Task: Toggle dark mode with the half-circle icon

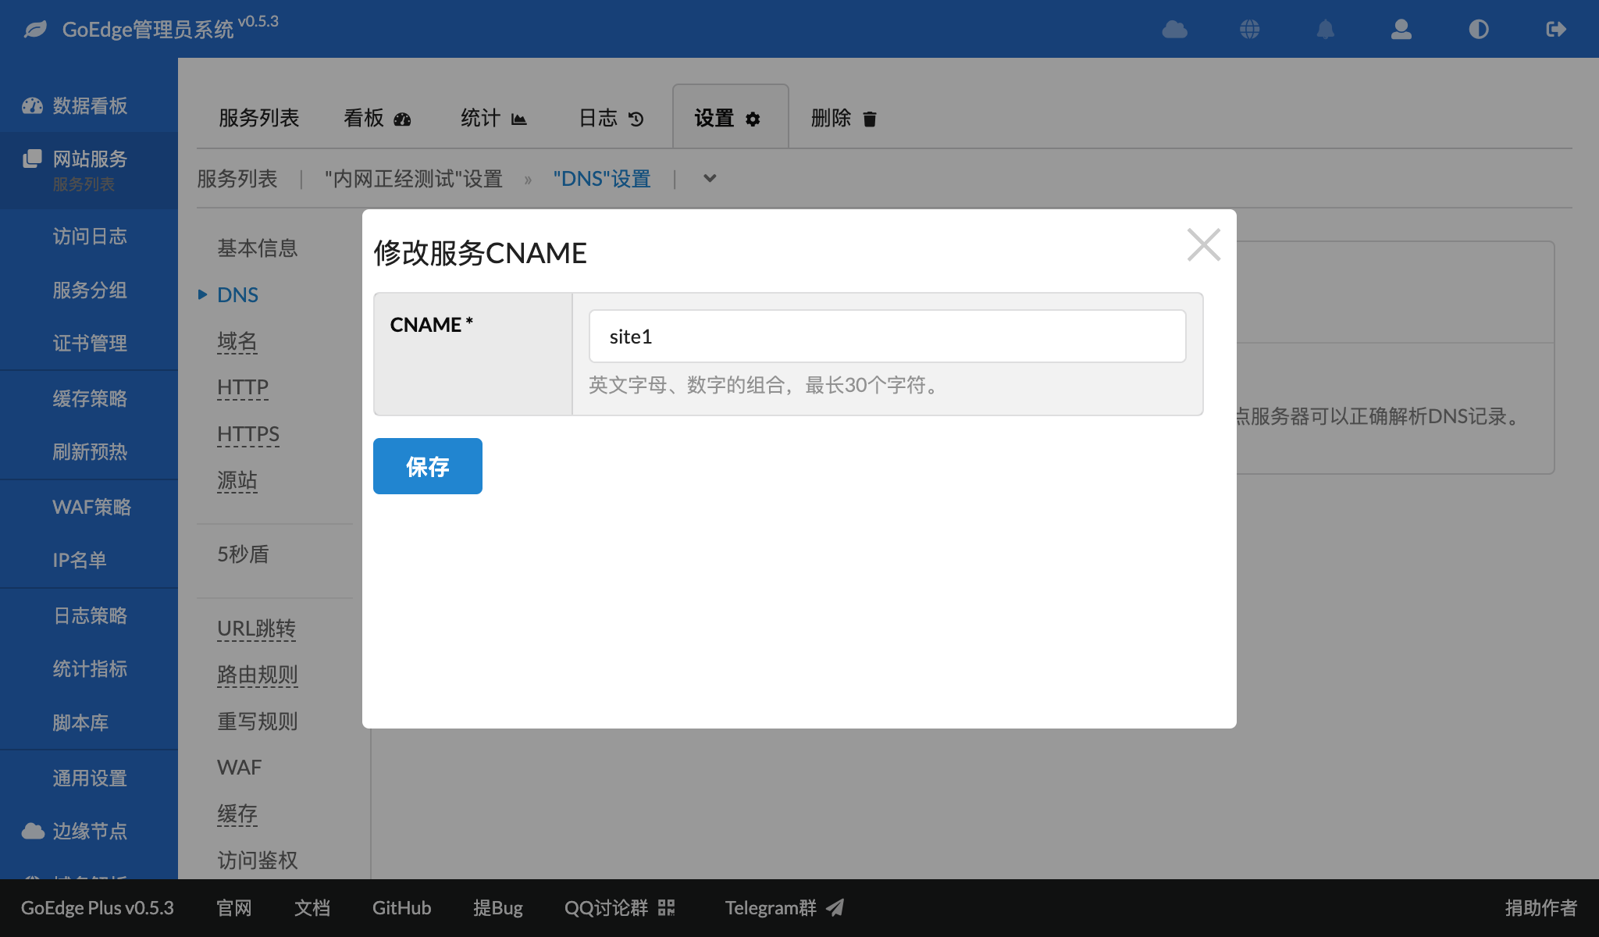Action: tap(1478, 30)
